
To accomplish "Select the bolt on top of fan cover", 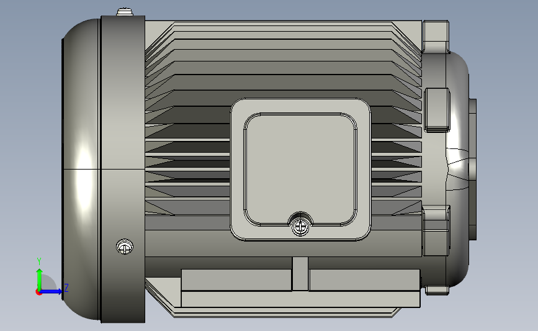I will (125, 12).
